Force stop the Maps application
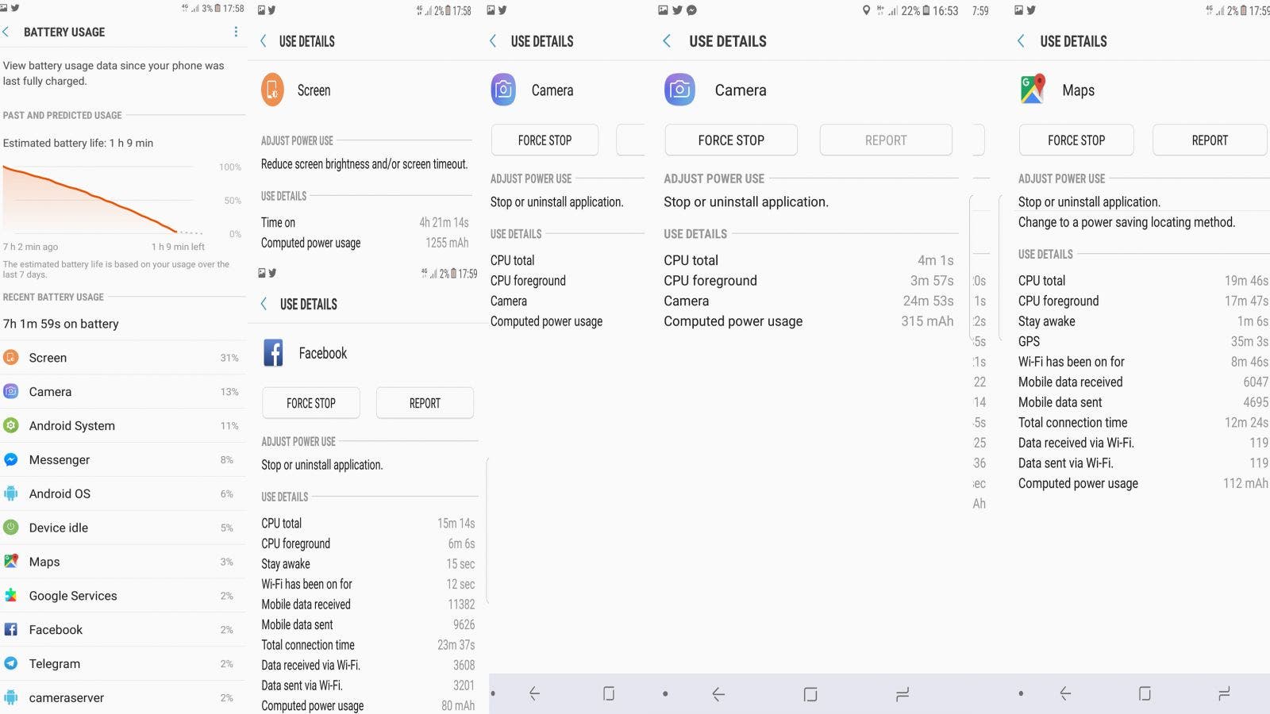The image size is (1270, 714). click(x=1076, y=140)
